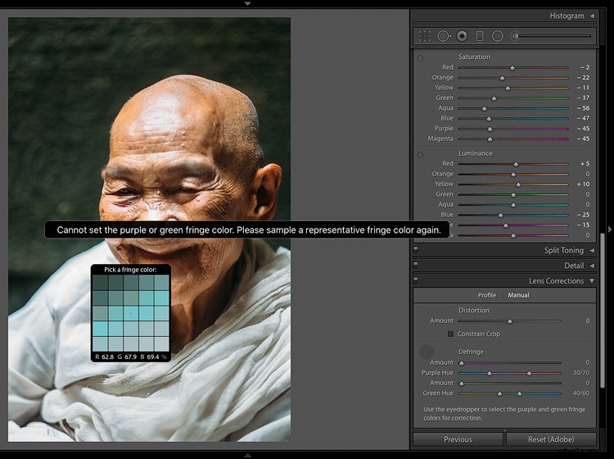The height and width of the screenshot is (459, 614).
Task: Click the Purple Hue value 30/70
Action: click(581, 373)
